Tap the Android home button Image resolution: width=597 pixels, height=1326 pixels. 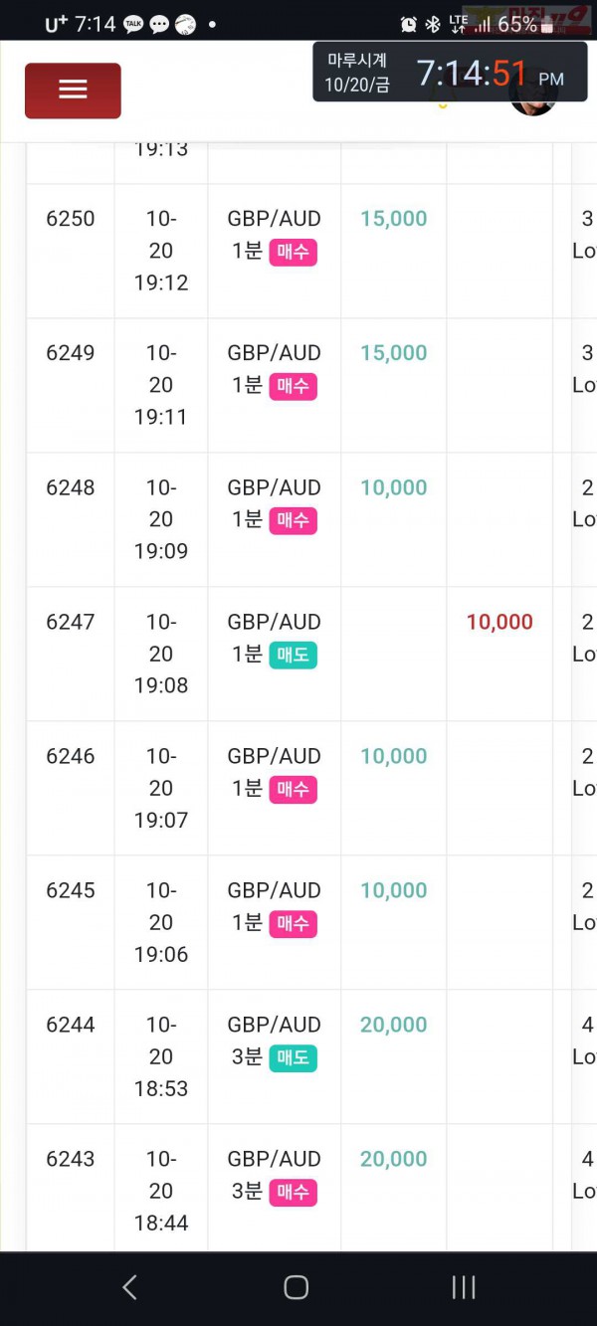tap(296, 1287)
